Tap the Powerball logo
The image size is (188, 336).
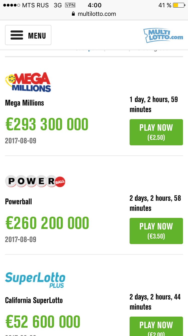tap(35, 181)
